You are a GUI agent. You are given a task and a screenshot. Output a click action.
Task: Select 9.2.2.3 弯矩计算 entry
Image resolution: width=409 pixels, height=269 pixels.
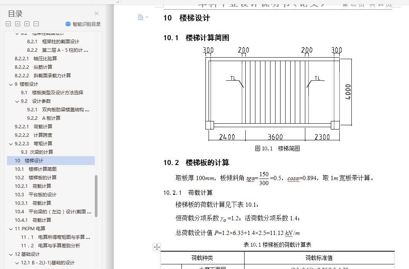pos(33,144)
